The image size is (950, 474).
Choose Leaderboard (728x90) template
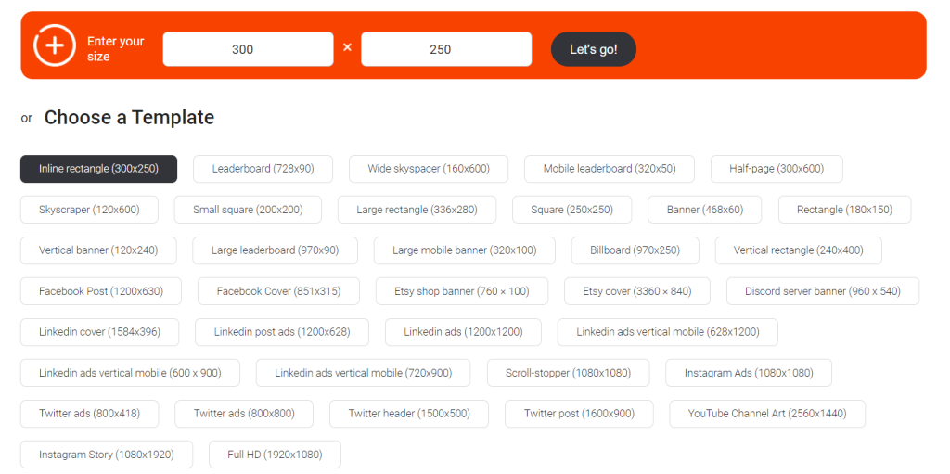[x=263, y=169]
